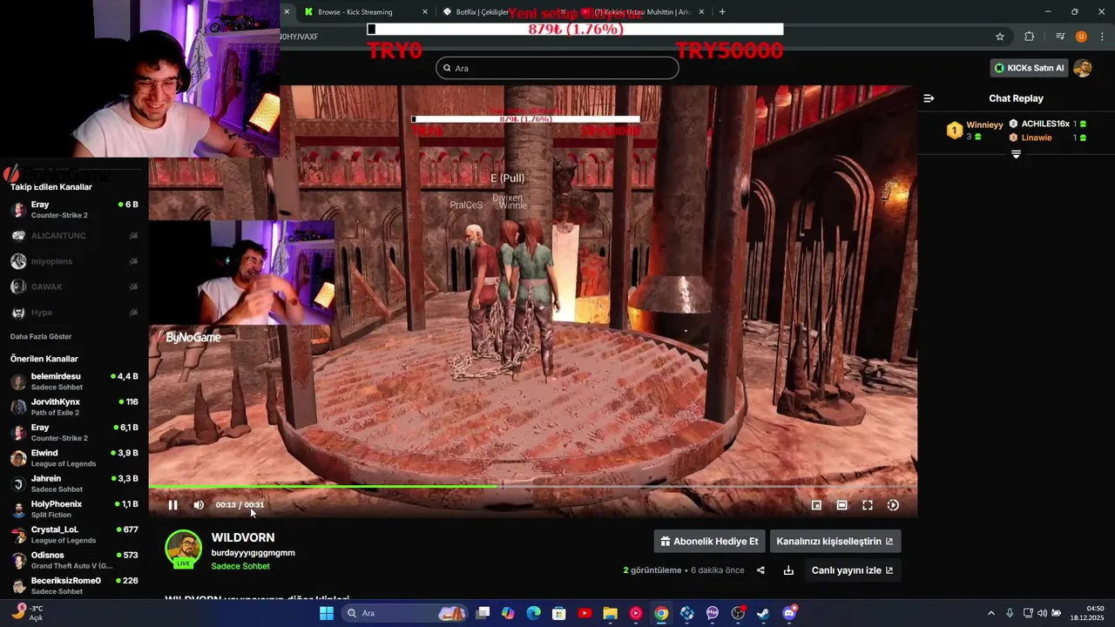Close the Muhittin tab
The height and width of the screenshot is (627, 1115).
click(x=701, y=12)
